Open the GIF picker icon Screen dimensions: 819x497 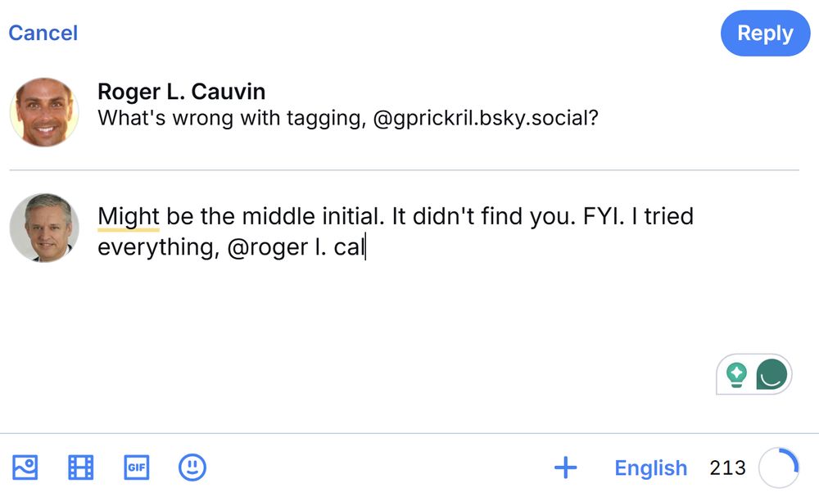click(136, 468)
